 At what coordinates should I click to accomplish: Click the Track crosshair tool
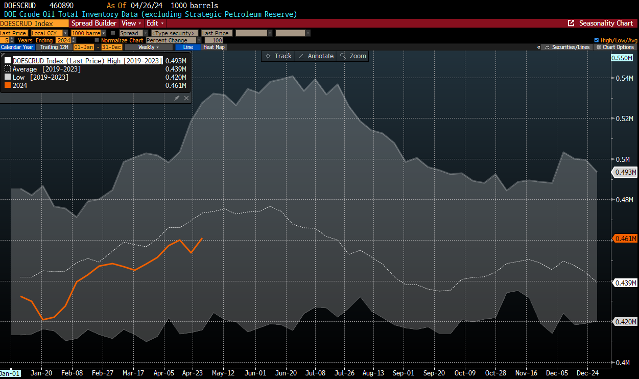click(277, 56)
